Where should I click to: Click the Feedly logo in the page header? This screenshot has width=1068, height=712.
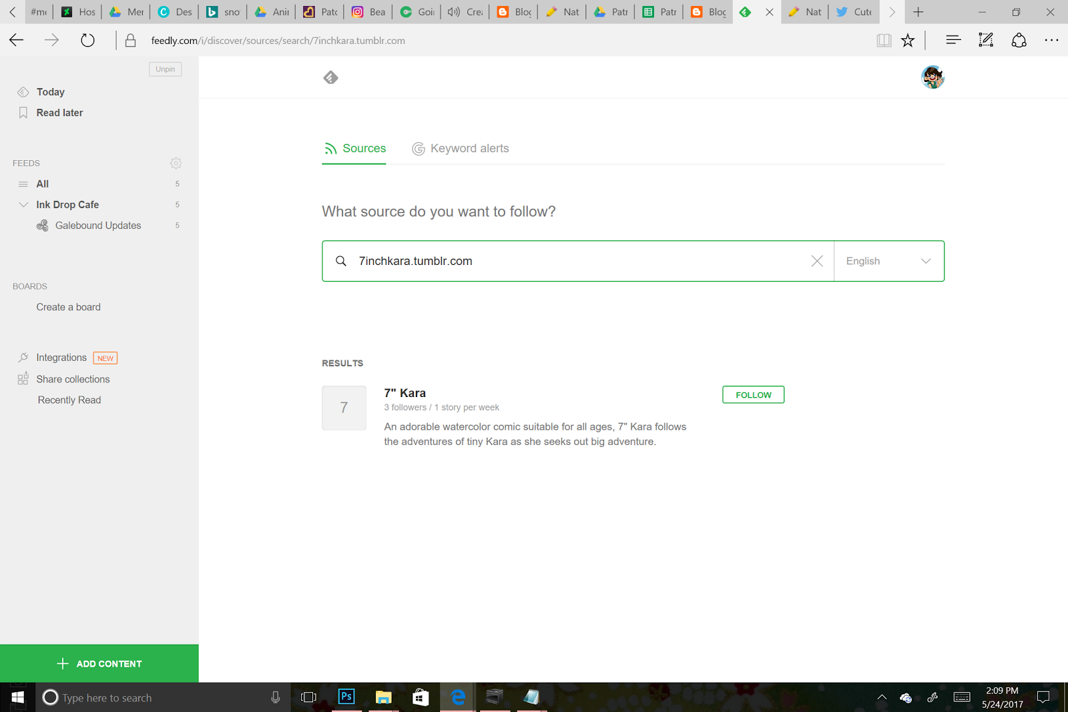coord(330,78)
